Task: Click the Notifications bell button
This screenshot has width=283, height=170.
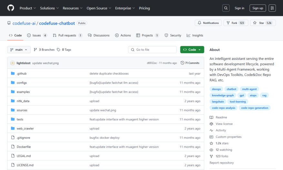Action: coord(208,23)
